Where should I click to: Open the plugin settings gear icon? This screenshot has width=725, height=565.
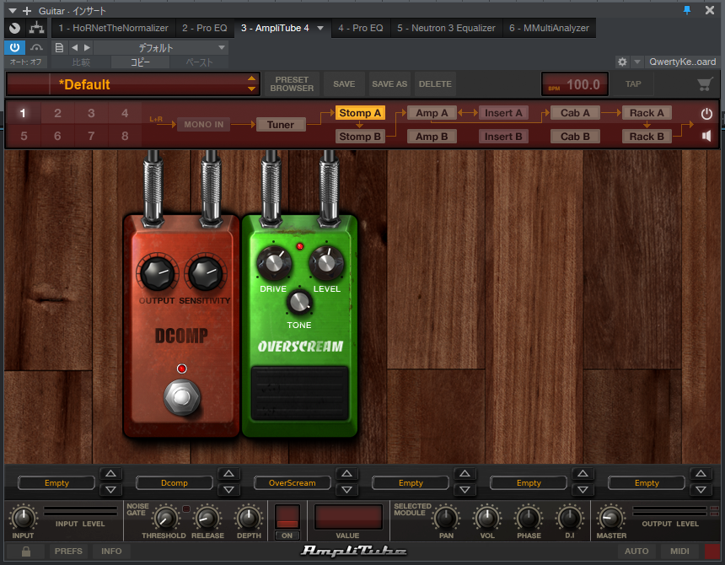point(622,62)
